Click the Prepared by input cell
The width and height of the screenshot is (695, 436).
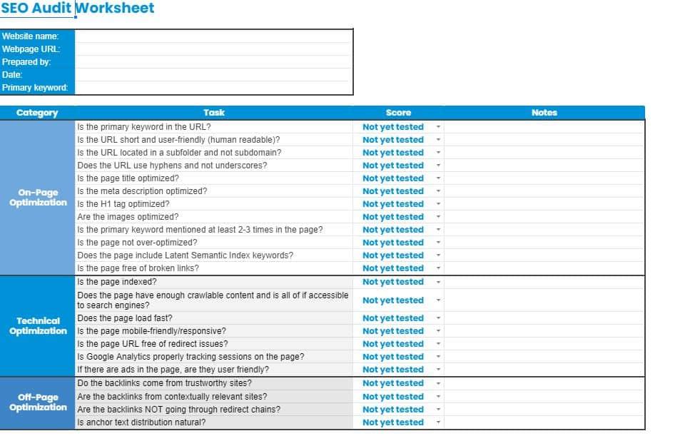point(213,61)
